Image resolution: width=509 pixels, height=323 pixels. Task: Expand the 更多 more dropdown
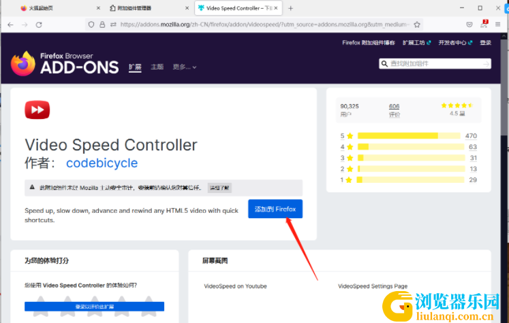[x=185, y=67]
